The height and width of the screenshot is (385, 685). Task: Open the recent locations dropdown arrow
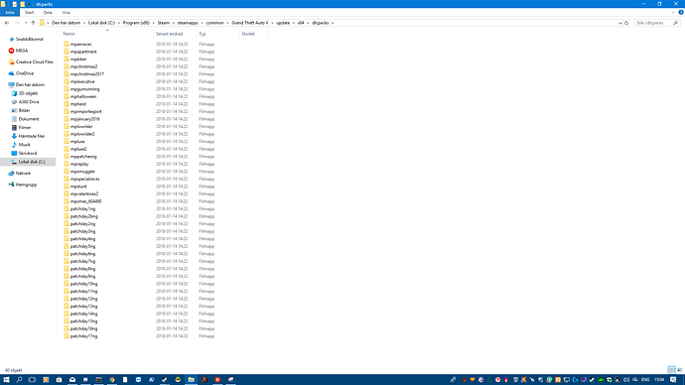(26, 23)
